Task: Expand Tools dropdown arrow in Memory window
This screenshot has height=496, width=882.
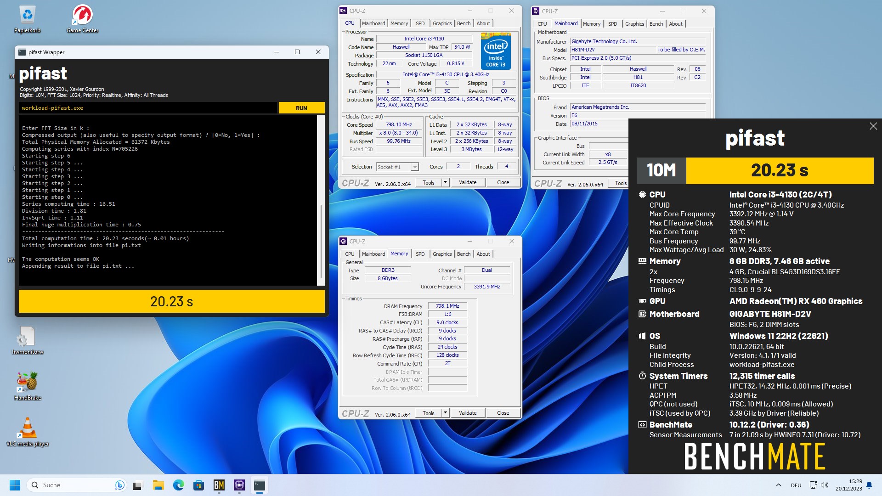Action: pyautogui.click(x=445, y=413)
